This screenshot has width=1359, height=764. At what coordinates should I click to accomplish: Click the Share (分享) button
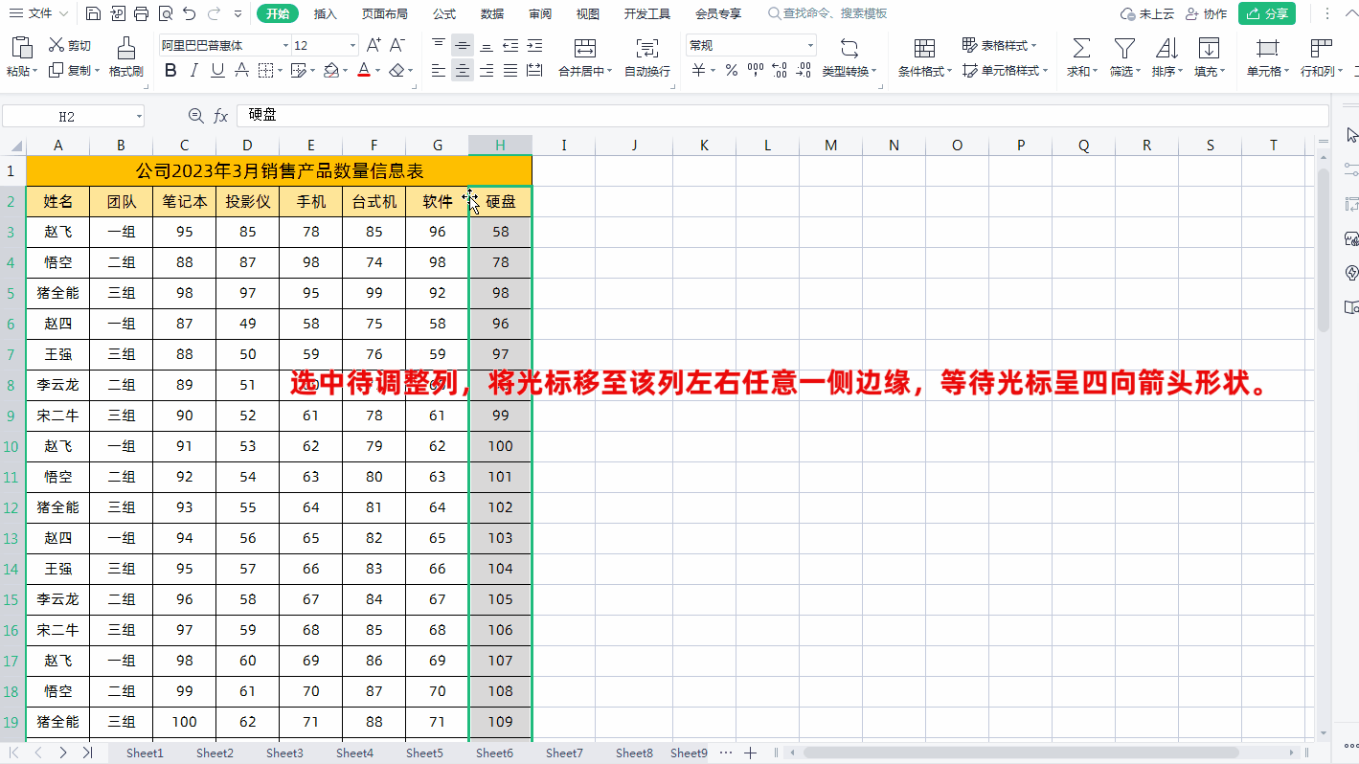click(1267, 13)
